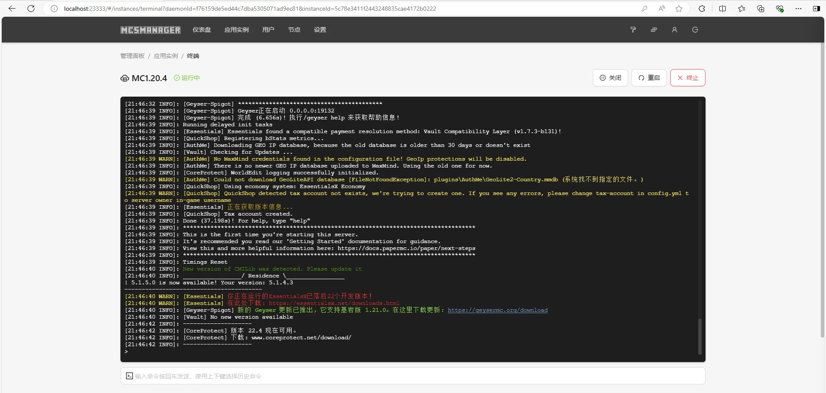Refresh the browser page

(31, 9)
